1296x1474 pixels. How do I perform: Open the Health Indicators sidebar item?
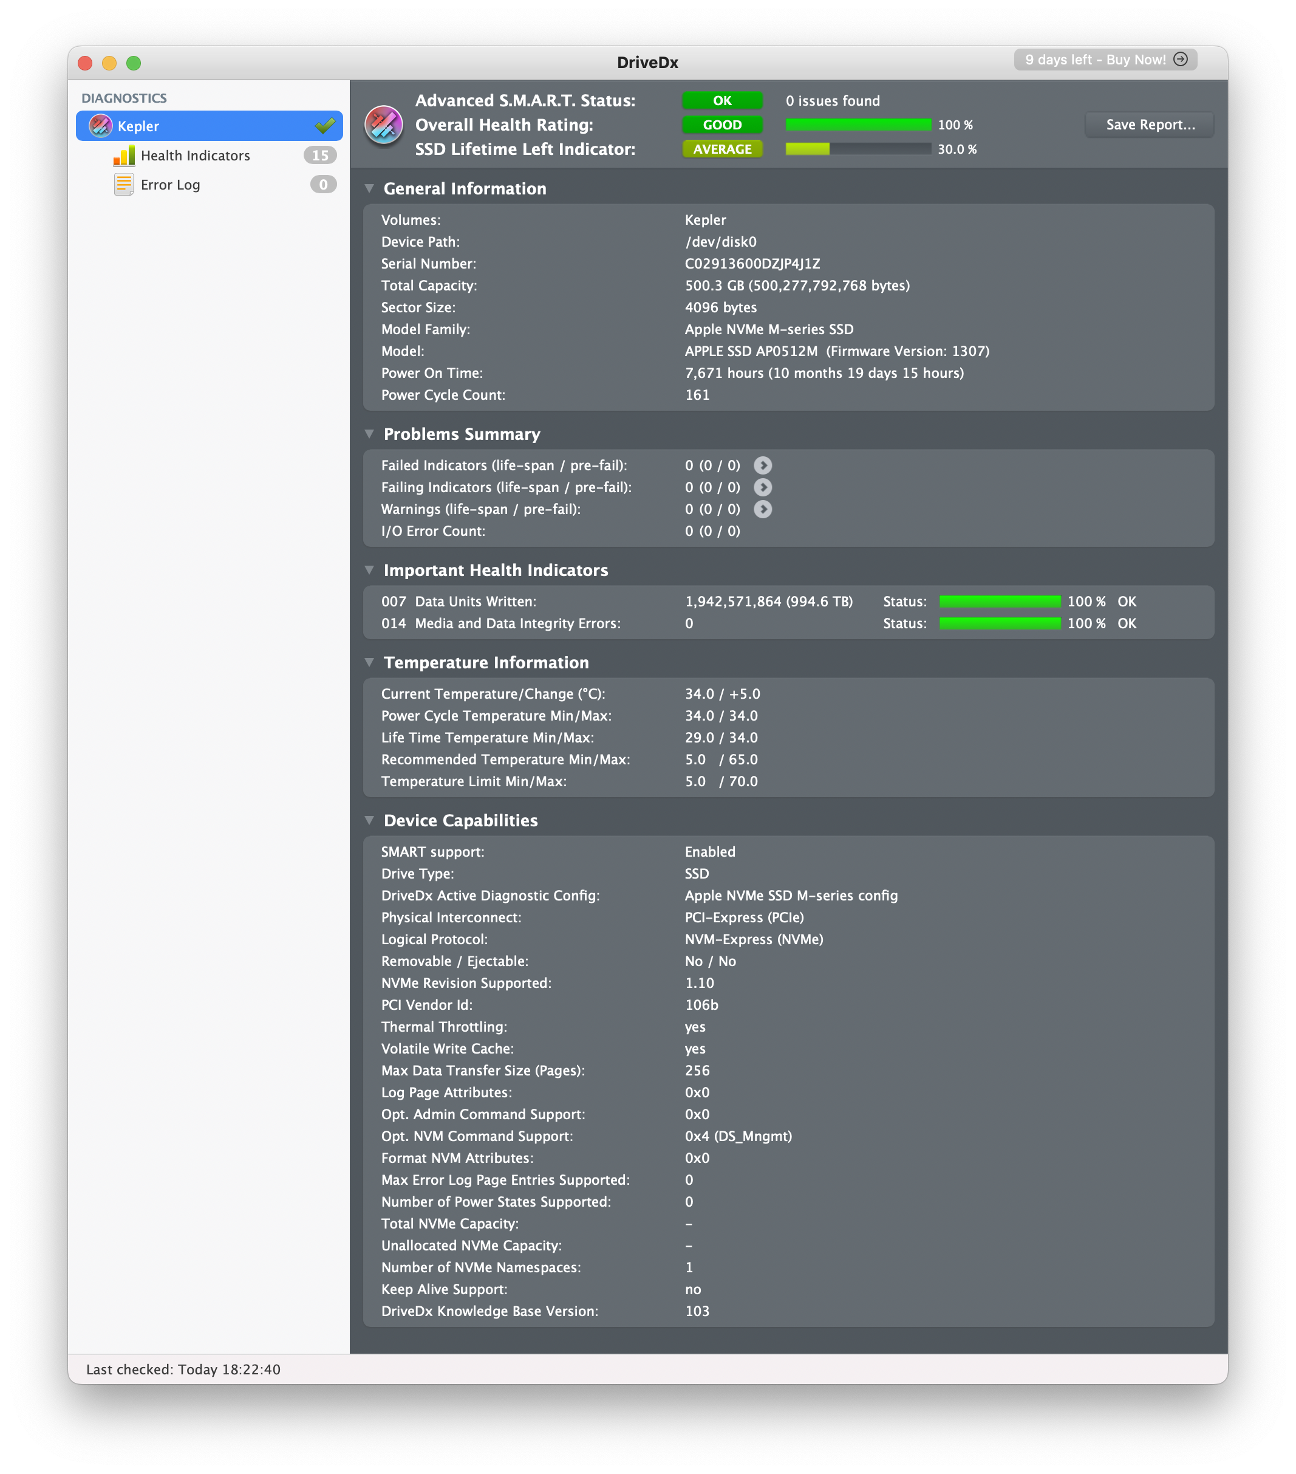pyautogui.click(x=196, y=156)
